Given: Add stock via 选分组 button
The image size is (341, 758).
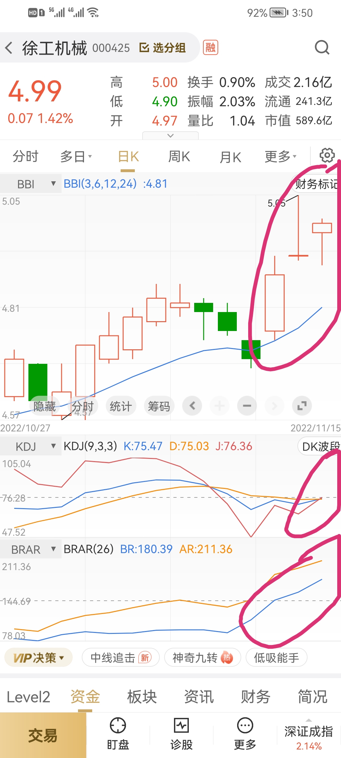Looking at the screenshot, I should coord(163,48).
